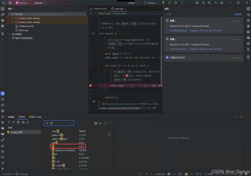Click the Qt package search field
Viewport: 251px width, 176px height.
click(x=59, y=123)
